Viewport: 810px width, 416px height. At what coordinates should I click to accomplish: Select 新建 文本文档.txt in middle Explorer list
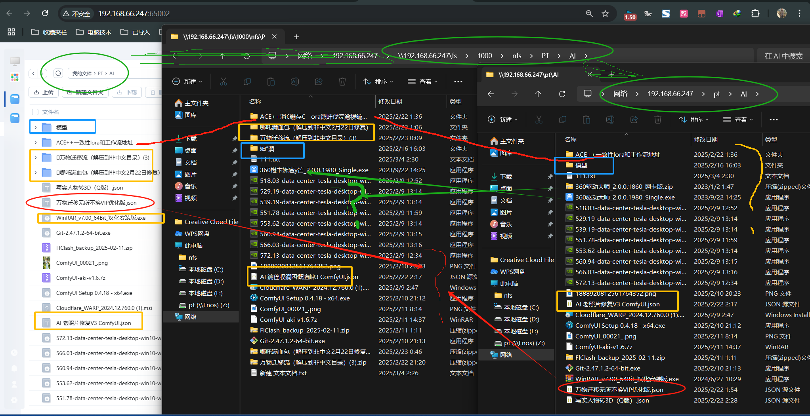point(283,373)
